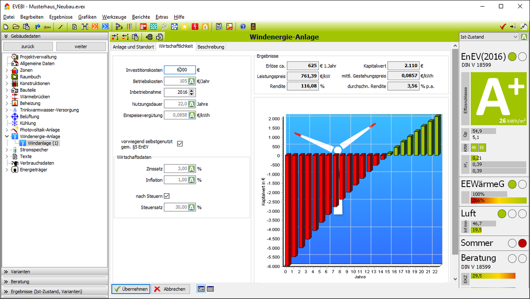Open the orange euro economics icon
530x299 pixels.
pos(205,27)
